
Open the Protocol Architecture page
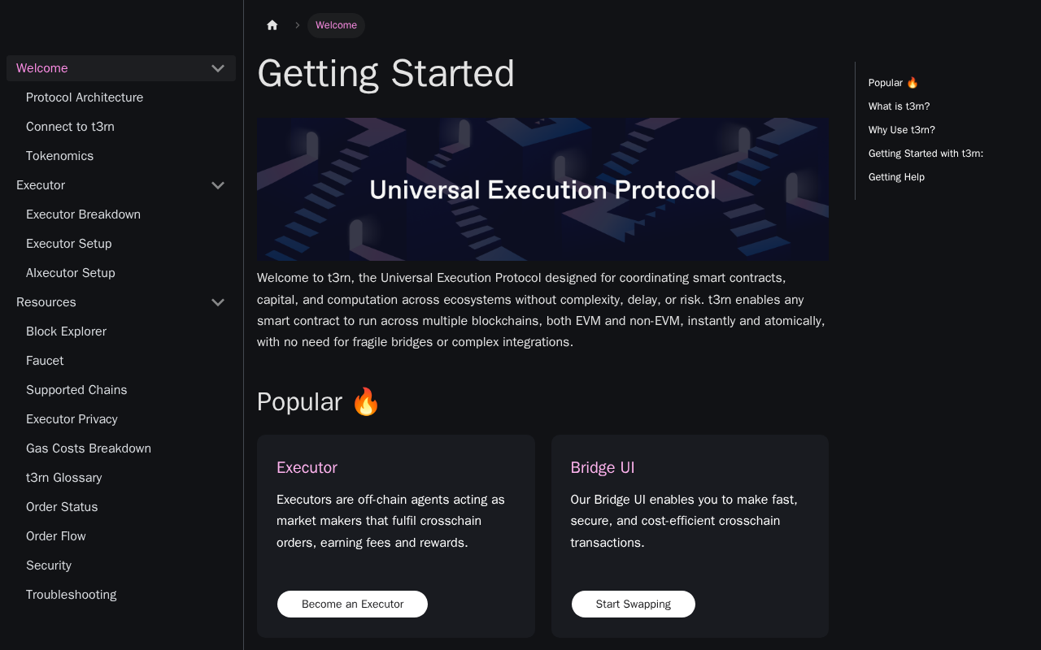coord(85,97)
